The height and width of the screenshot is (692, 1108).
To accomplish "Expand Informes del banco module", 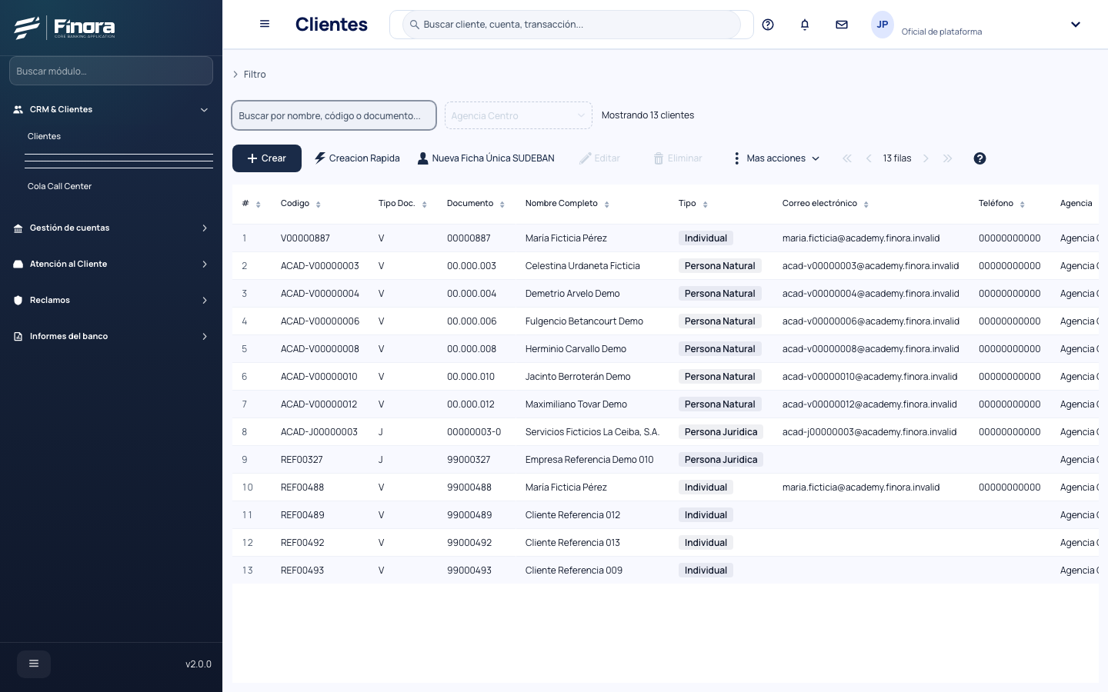I will 111,336.
